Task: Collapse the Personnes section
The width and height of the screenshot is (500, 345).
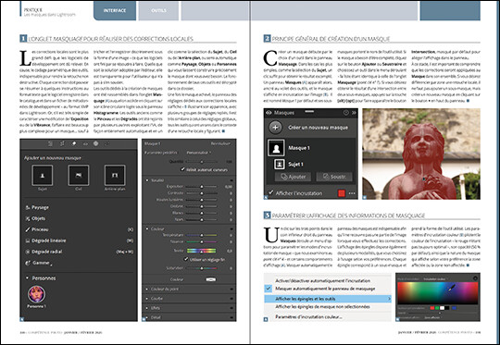Action: pyautogui.click(x=27, y=277)
